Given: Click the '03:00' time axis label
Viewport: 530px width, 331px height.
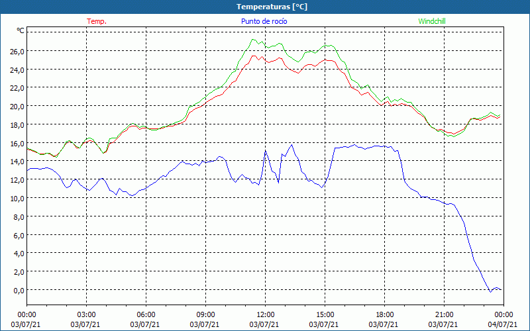Looking at the screenshot, I should 86,315.
